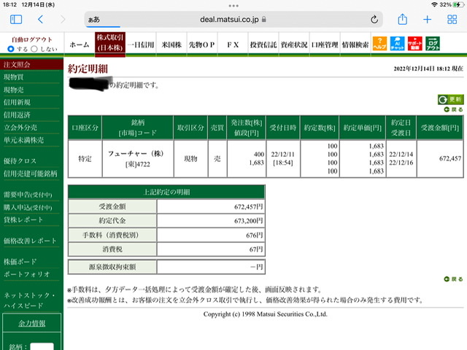Open the 一日信用 tab
467x350 pixels.
tap(141, 44)
